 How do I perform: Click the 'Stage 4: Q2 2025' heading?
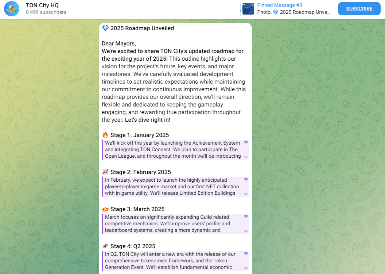click(133, 246)
